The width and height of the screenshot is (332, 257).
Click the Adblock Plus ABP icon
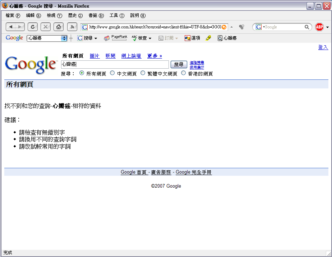(319, 27)
